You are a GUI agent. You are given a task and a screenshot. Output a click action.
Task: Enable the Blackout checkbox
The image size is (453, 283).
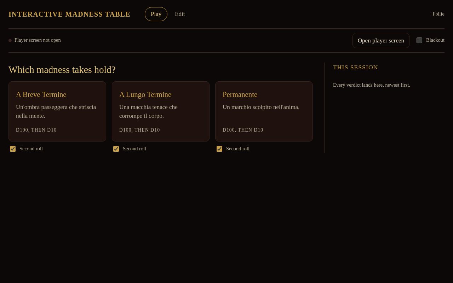(x=419, y=40)
